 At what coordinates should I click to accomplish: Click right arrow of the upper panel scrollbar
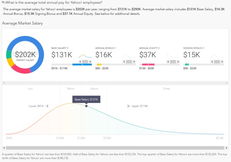tap(226, 83)
